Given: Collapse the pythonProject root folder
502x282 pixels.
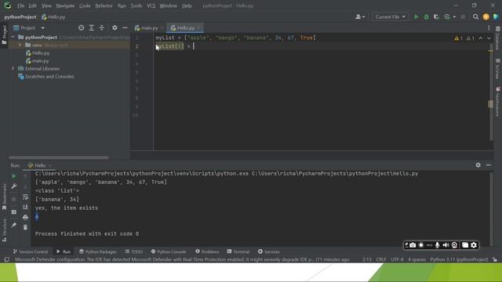Looking at the screenshot, I should [x=13, y=37].
